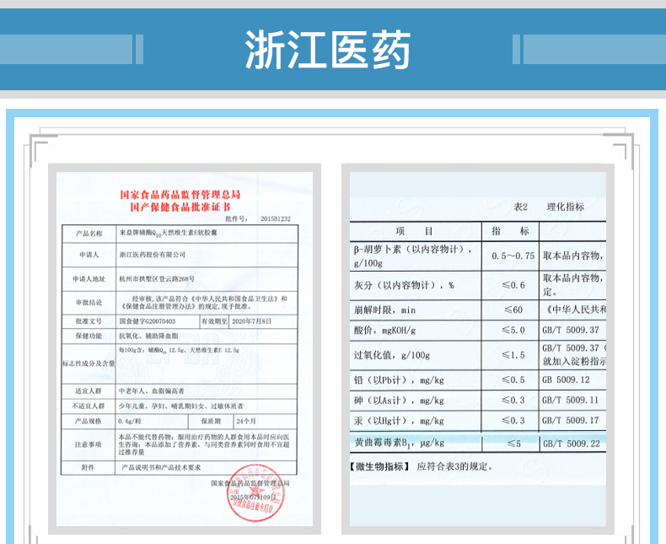The height and width of the screenshot is (544, 666).
Task: Click the 项 目 column header
Action: [x=414, y=231]
